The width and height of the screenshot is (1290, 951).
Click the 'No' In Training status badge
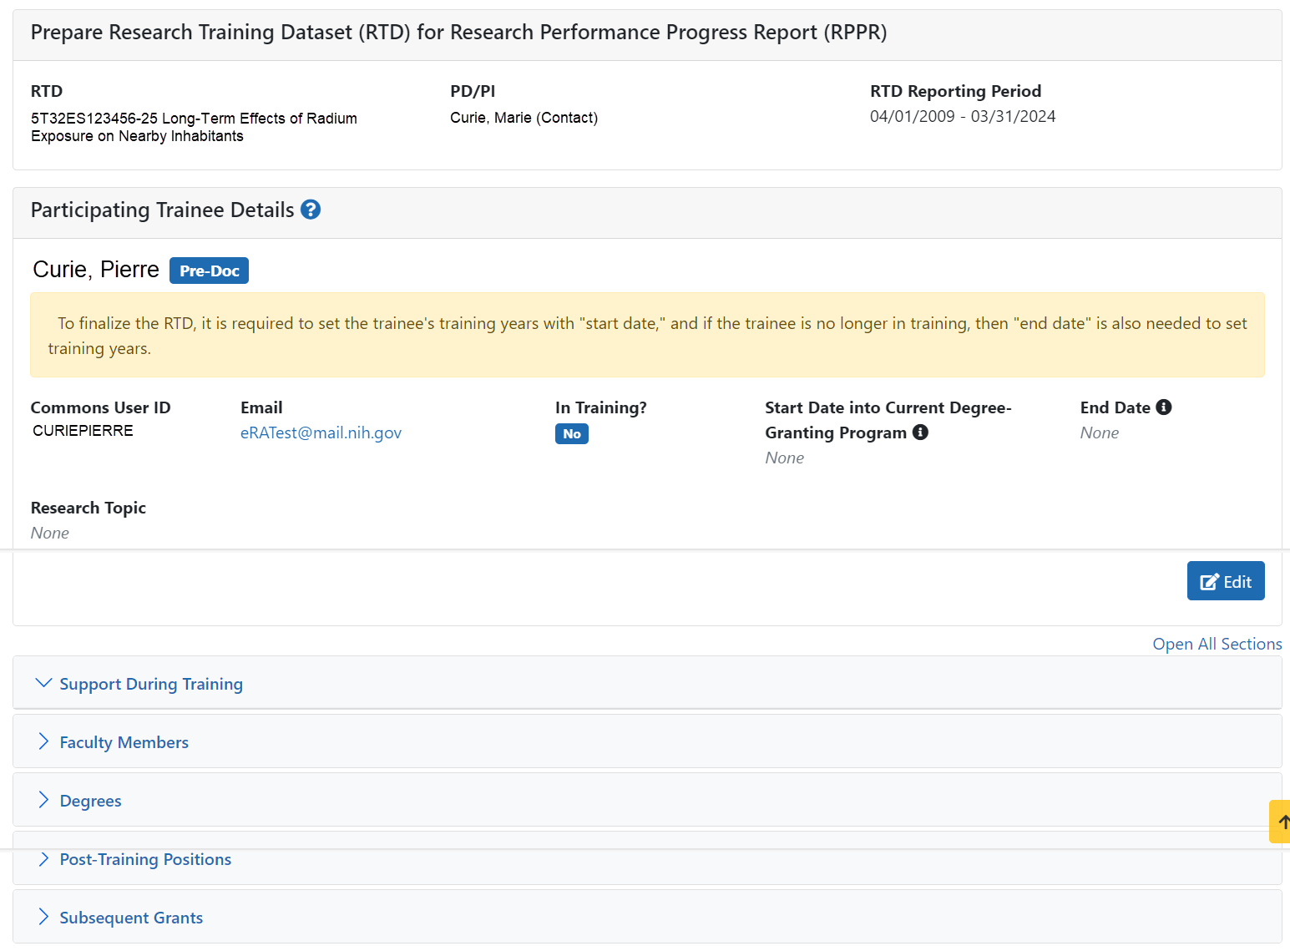click(571, 434)
